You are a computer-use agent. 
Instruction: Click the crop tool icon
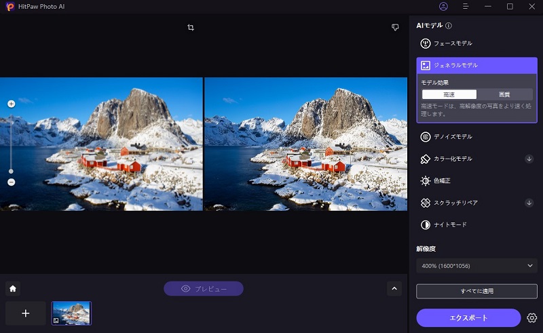click(x=191, y=28)
